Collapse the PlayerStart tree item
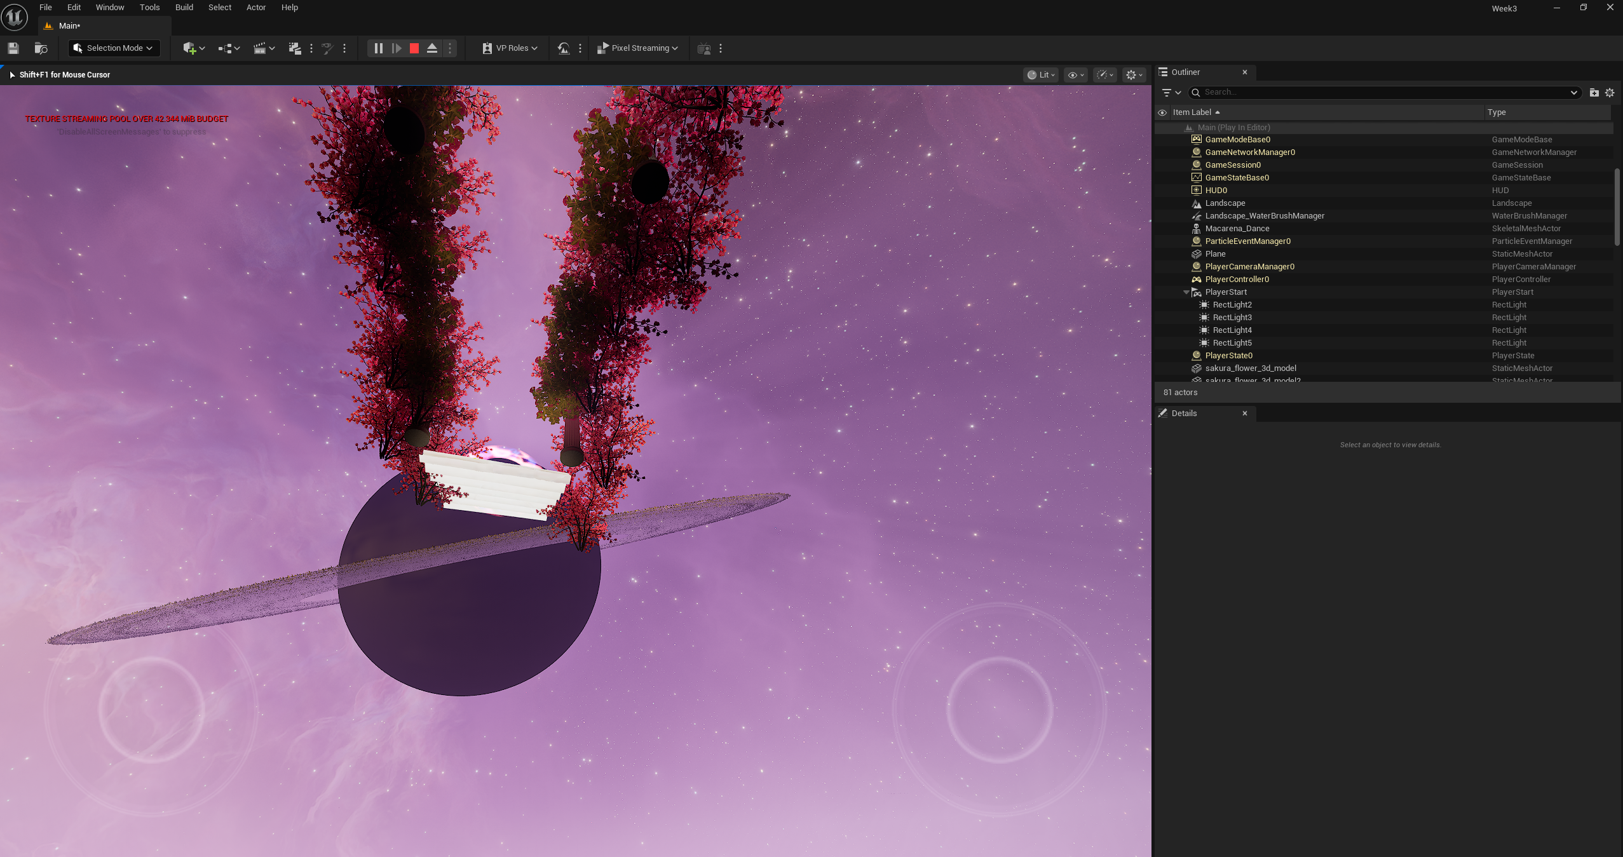This screenshot has width=1623, height=857. (x=1186, y=292)
